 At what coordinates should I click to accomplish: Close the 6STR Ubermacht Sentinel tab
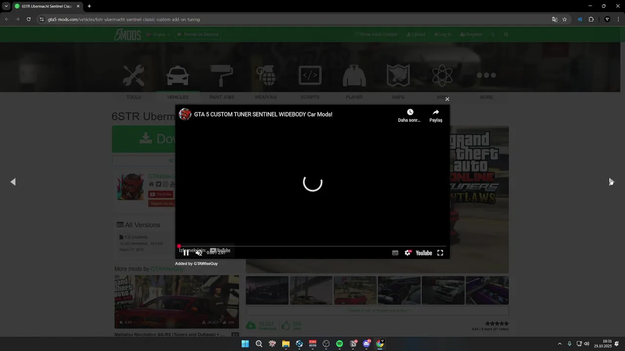pos(78,6)
